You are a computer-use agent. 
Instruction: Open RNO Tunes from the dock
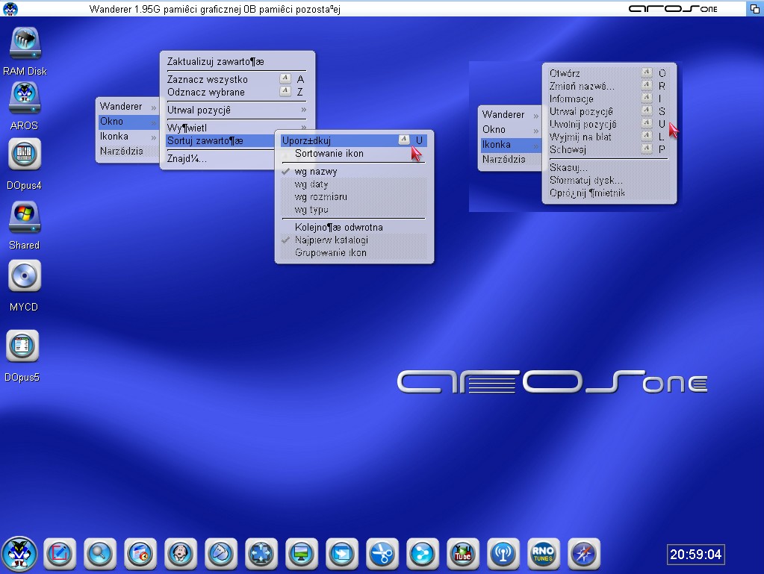[x=543, y=554]
